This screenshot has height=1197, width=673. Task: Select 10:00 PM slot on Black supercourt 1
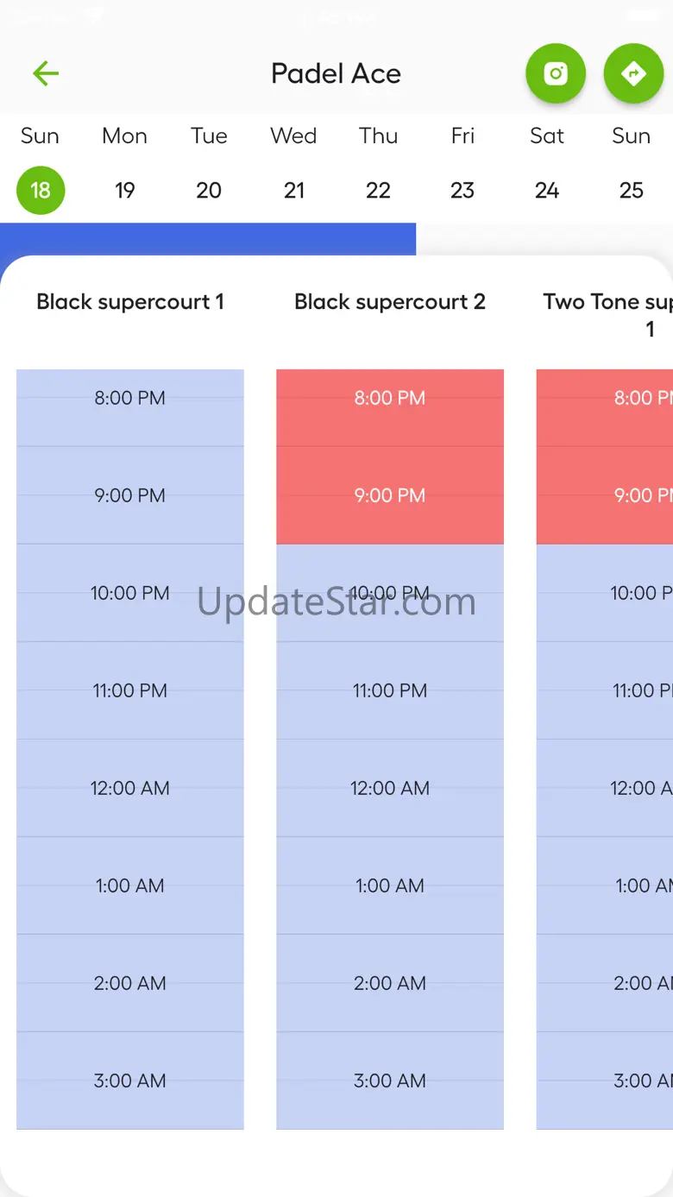[130, 594]
